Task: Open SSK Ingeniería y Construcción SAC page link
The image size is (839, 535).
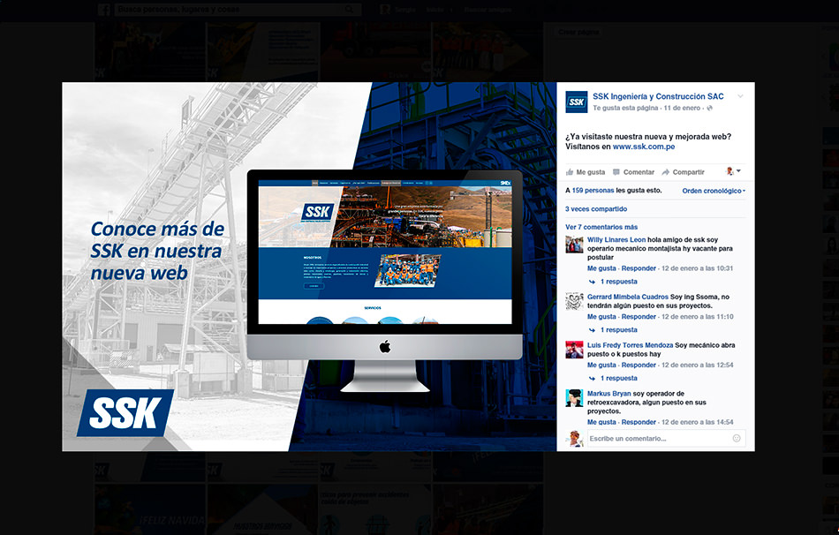Action: pyautogui.click(x=658, y=96)
